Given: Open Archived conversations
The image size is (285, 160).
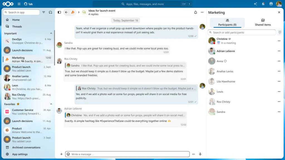Looking at the screenshot, I should click(28, 147).
